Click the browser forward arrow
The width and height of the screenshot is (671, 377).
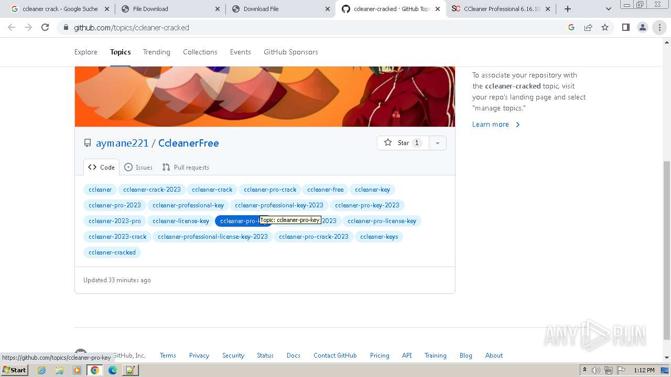click(28, 27)
